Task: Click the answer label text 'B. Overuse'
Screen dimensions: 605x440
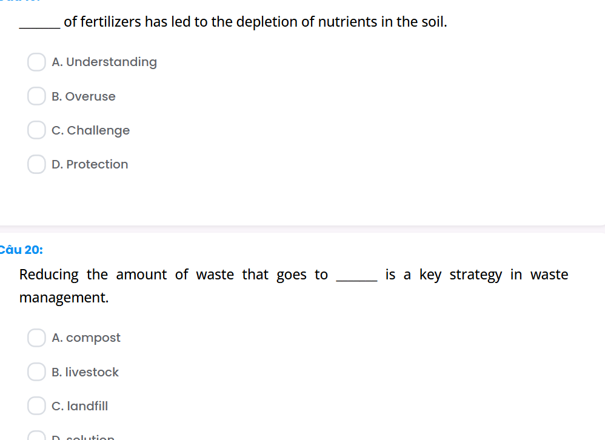Action: (x=84, y=96)
